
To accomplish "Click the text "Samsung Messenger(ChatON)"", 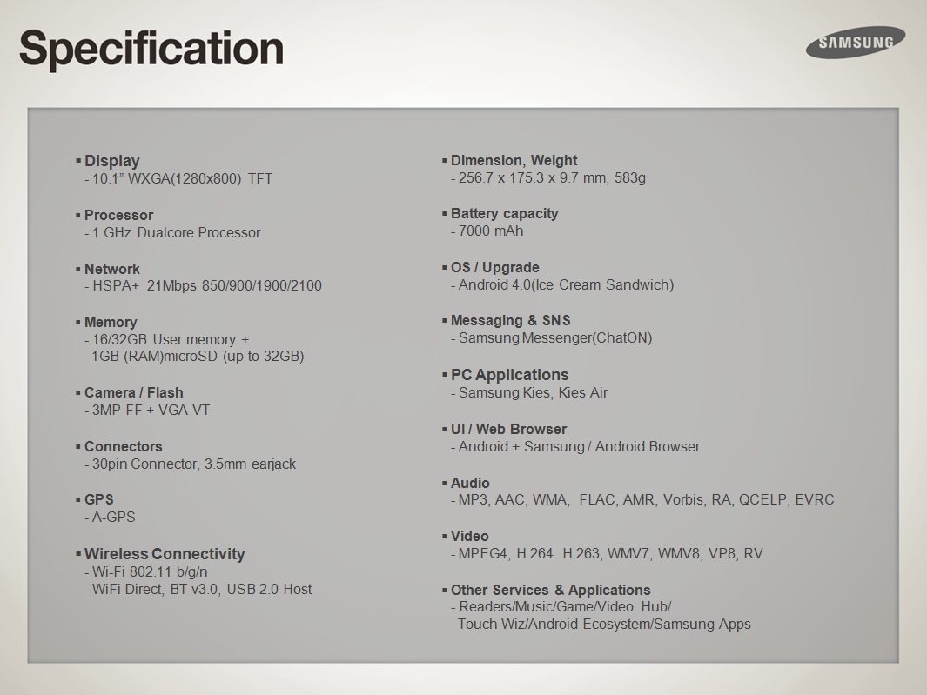I will pyautogui.click(x=555, y=338).
